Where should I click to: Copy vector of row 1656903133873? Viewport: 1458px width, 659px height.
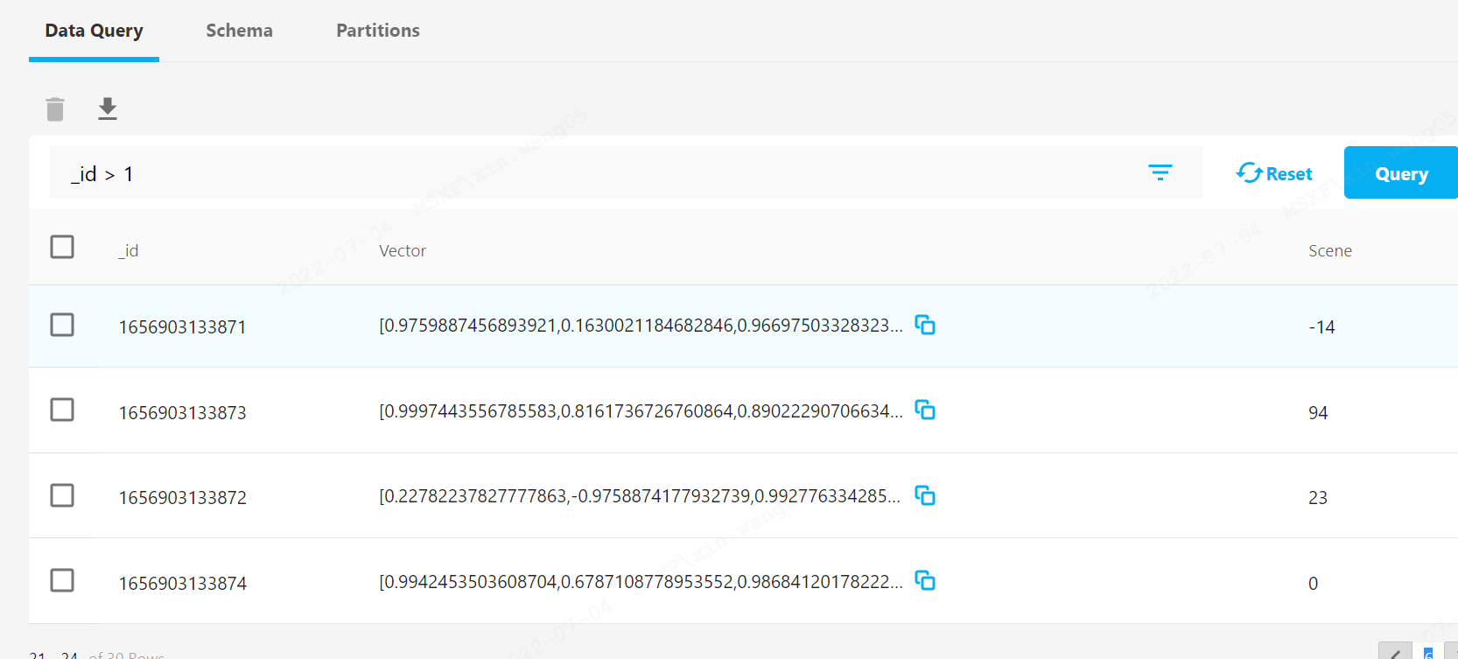pos(925,410)
